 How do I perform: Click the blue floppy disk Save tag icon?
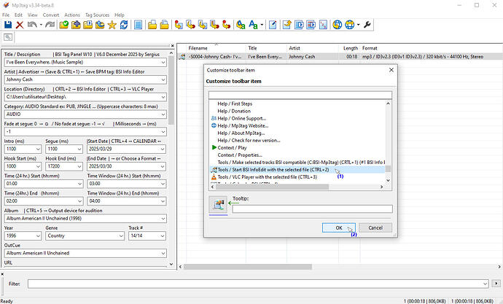8,25
